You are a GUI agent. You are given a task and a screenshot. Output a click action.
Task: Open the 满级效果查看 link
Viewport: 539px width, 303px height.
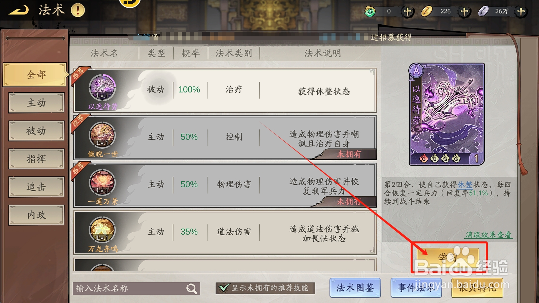tap(488, 235)
